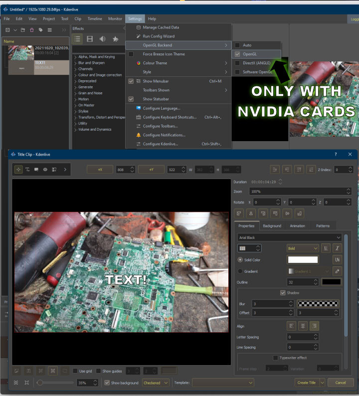Select the Add Ellipse tool
Screen dimensions: 359x396
tap(45, 170)
